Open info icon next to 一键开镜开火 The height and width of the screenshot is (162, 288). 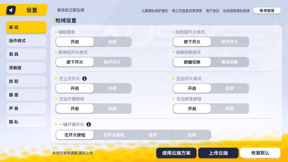pyautogui.click(x=89, y=124)
